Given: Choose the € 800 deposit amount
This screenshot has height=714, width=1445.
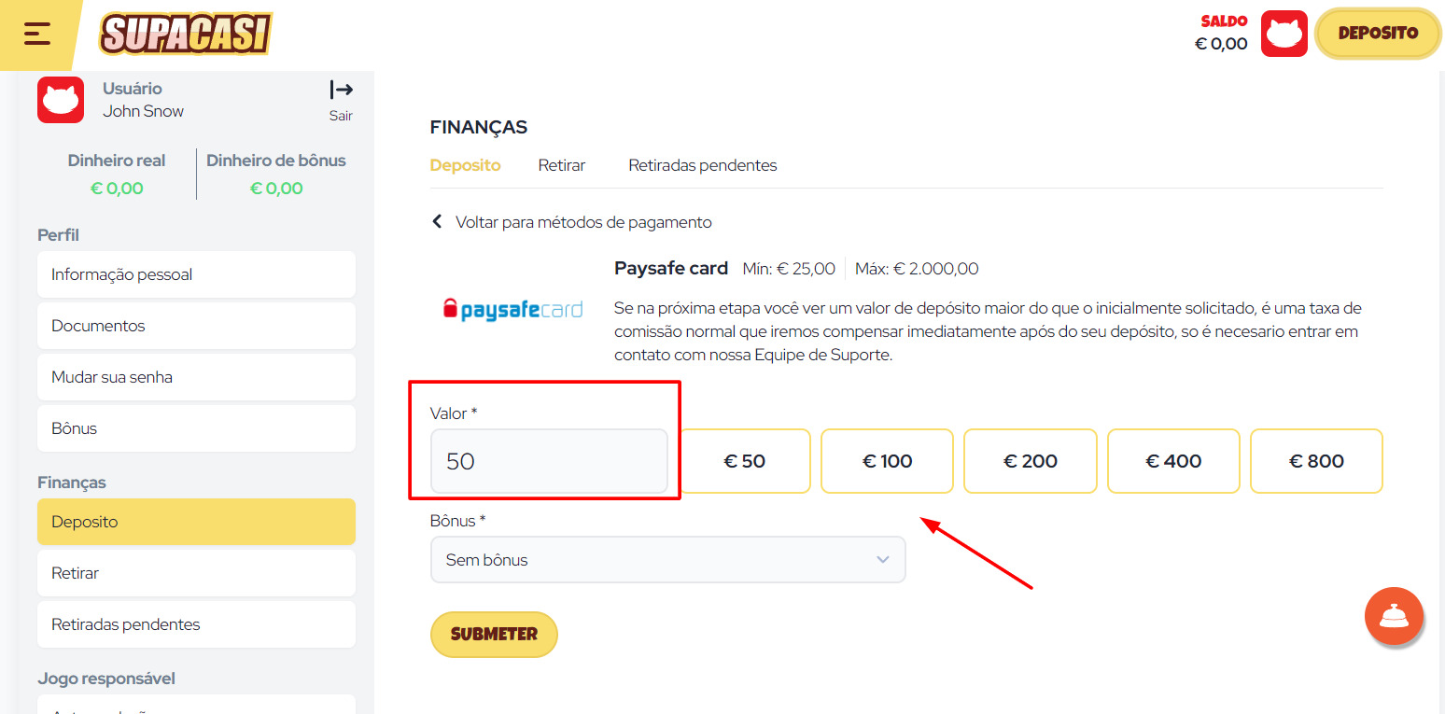Looking at the screenshot, I should coord(1316,460).
